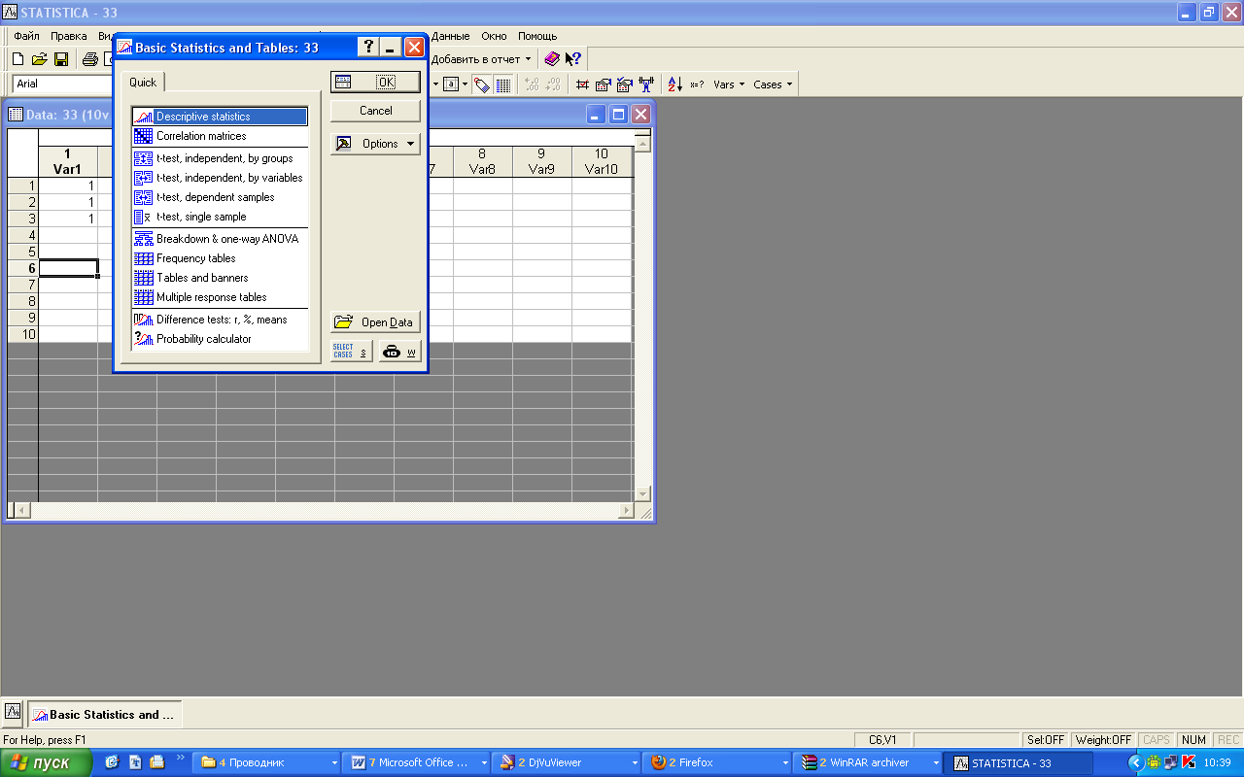Open the Файл menu
This screenshot has width=1244, height=777.
click(26, 36)
